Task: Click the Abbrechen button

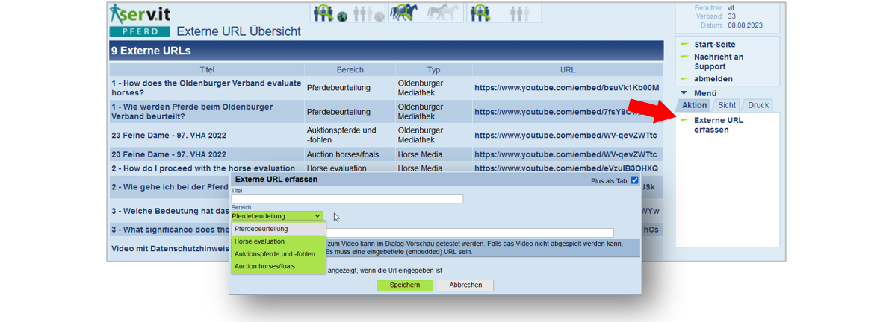Action: pos(465,285)
